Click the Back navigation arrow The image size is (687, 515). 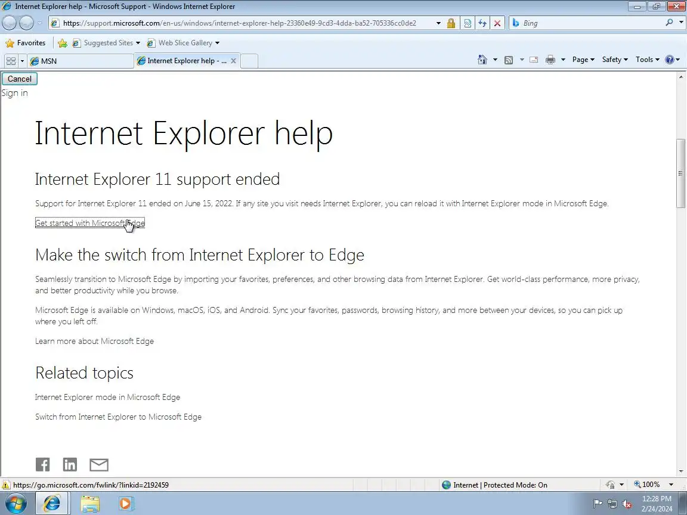point(10,23)
